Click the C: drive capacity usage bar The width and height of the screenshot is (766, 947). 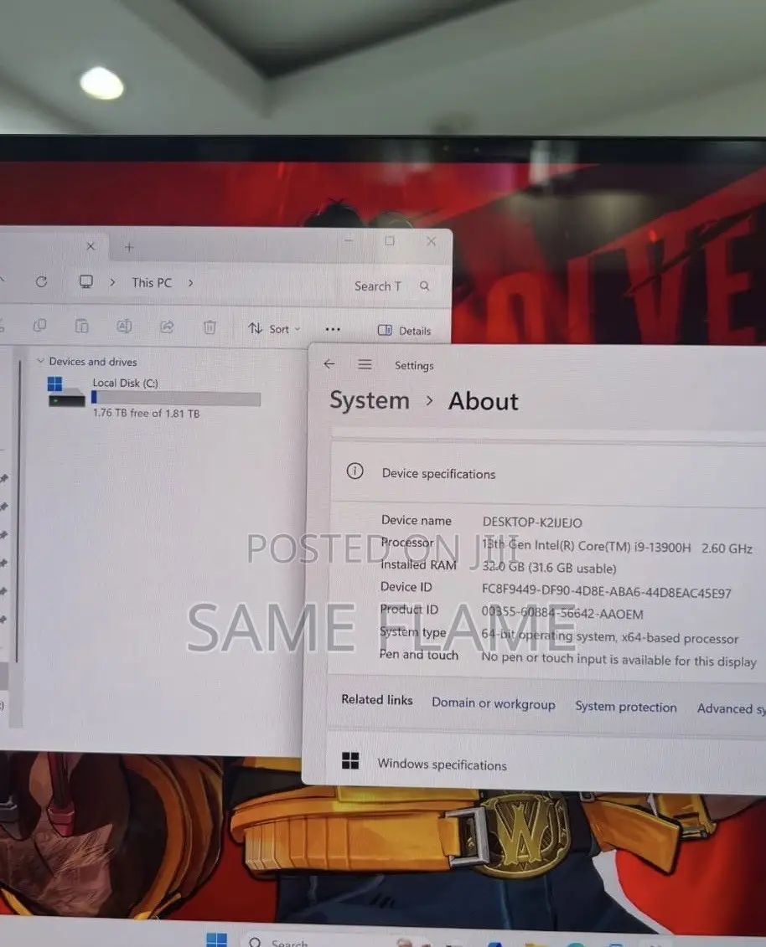(x=176, y=398)
